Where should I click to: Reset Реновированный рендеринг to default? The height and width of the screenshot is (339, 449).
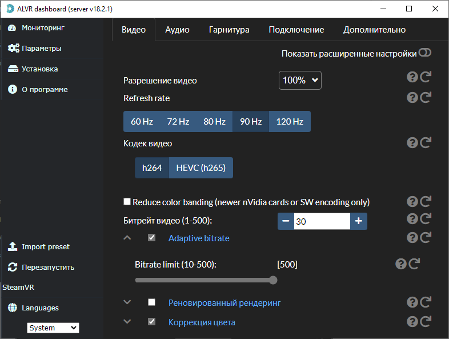pos(426,302)
